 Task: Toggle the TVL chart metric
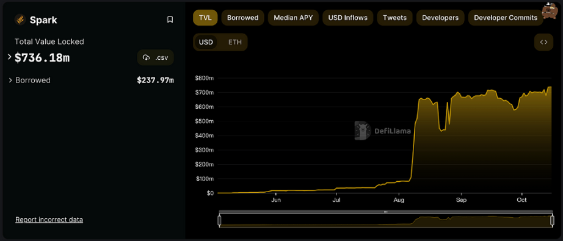point(205,18)
